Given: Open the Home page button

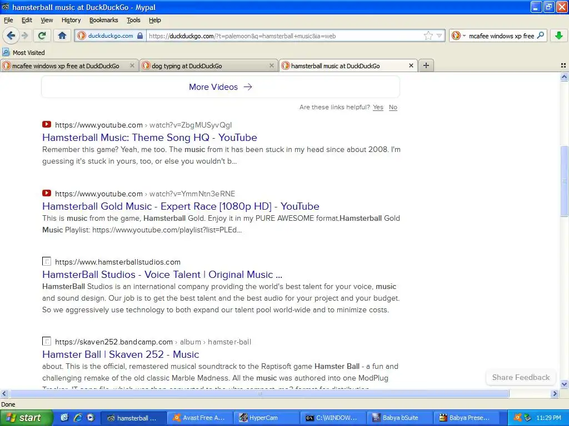Looking at the screenshot, I should [x=62, y=35].
